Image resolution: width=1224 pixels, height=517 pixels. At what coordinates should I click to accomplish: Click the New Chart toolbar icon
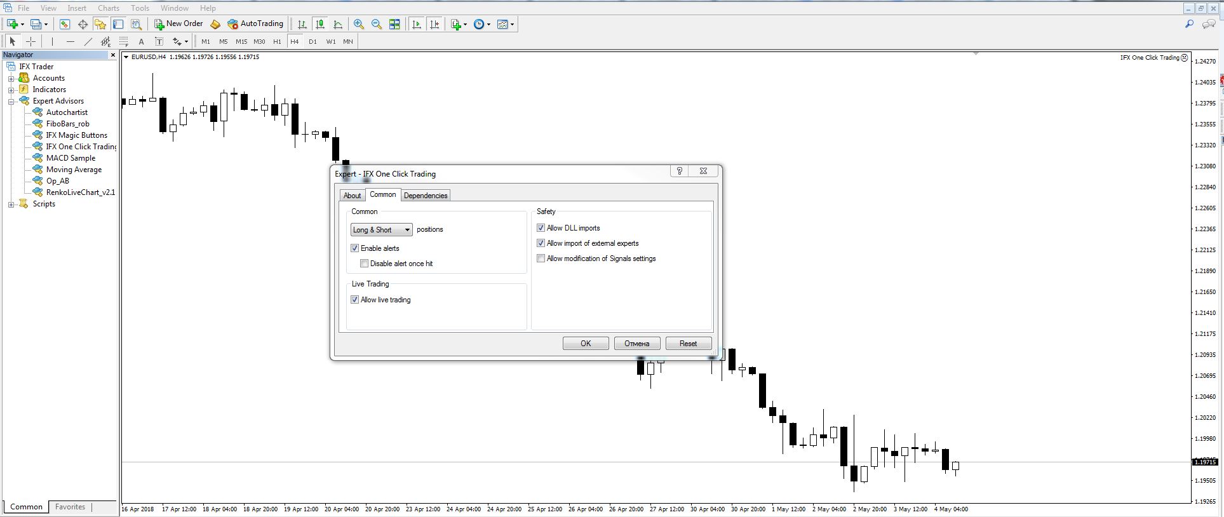pyautogui.click(x=12, y=24)
